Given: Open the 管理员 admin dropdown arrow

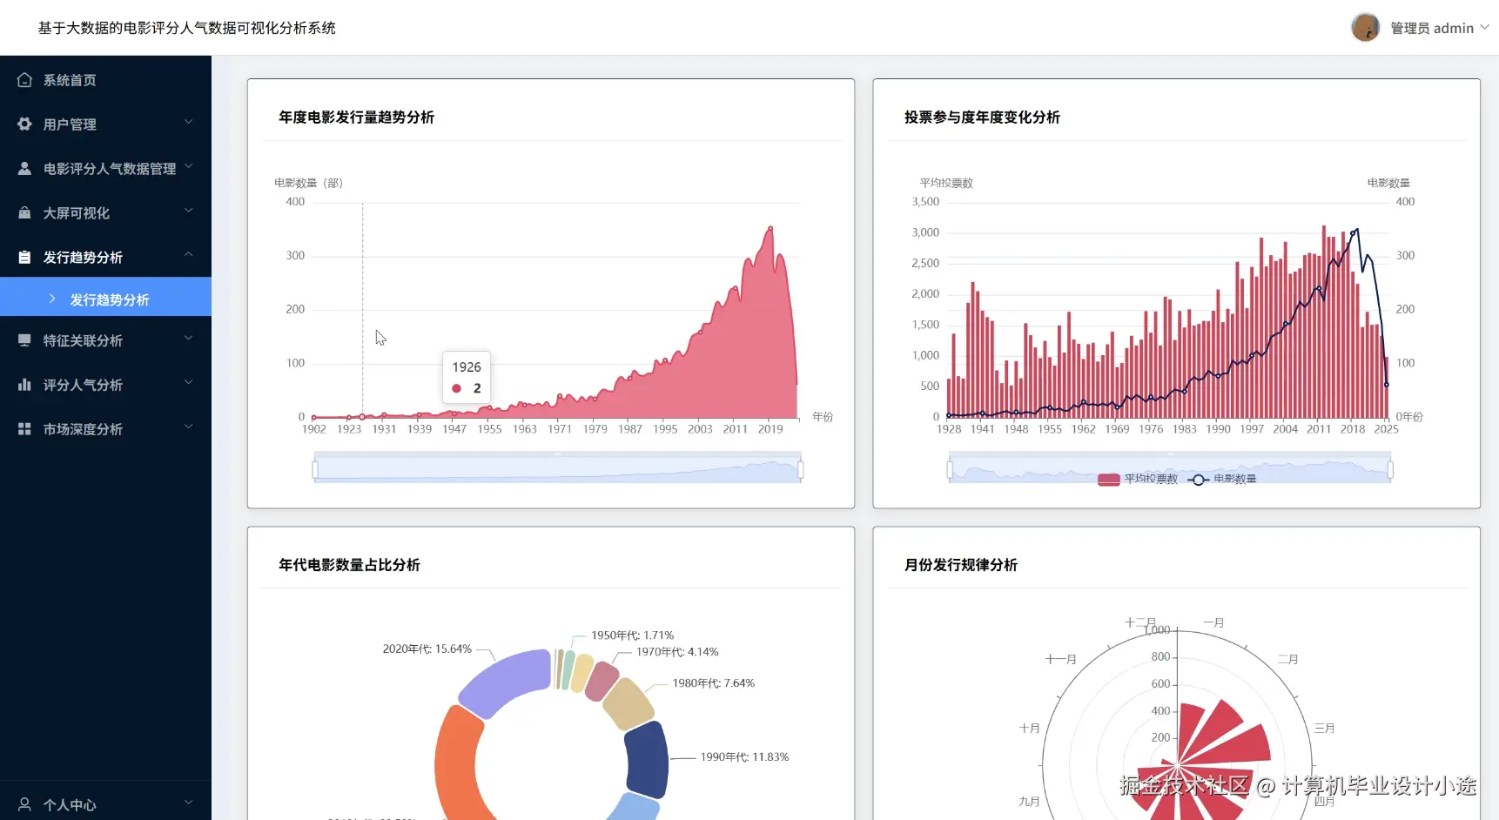Looking at the screenshot, I should tap(1485, 27).
